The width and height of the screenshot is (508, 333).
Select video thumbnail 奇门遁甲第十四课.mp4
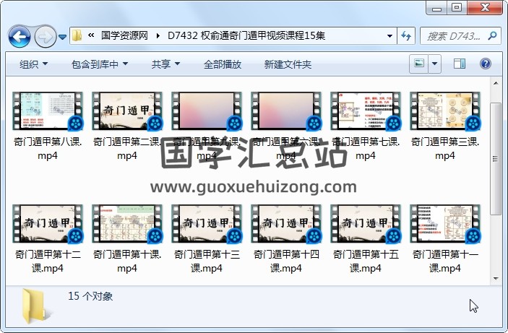[x=286, y=223]
